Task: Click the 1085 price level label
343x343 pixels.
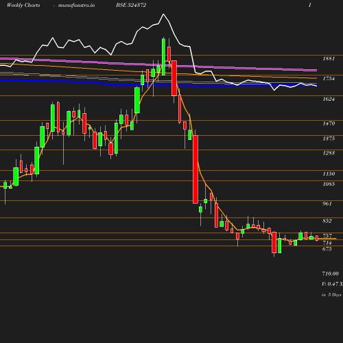Action: pyautogui.click(x=329, y=184)
